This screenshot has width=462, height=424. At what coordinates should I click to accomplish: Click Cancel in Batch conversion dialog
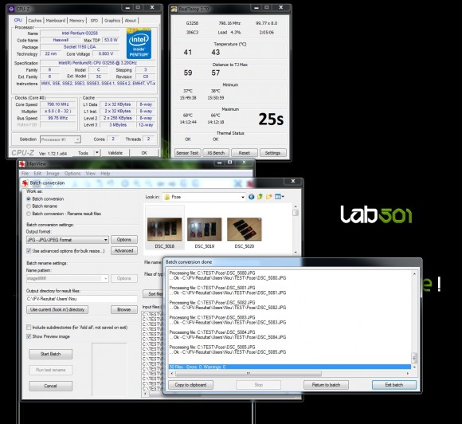51,386
